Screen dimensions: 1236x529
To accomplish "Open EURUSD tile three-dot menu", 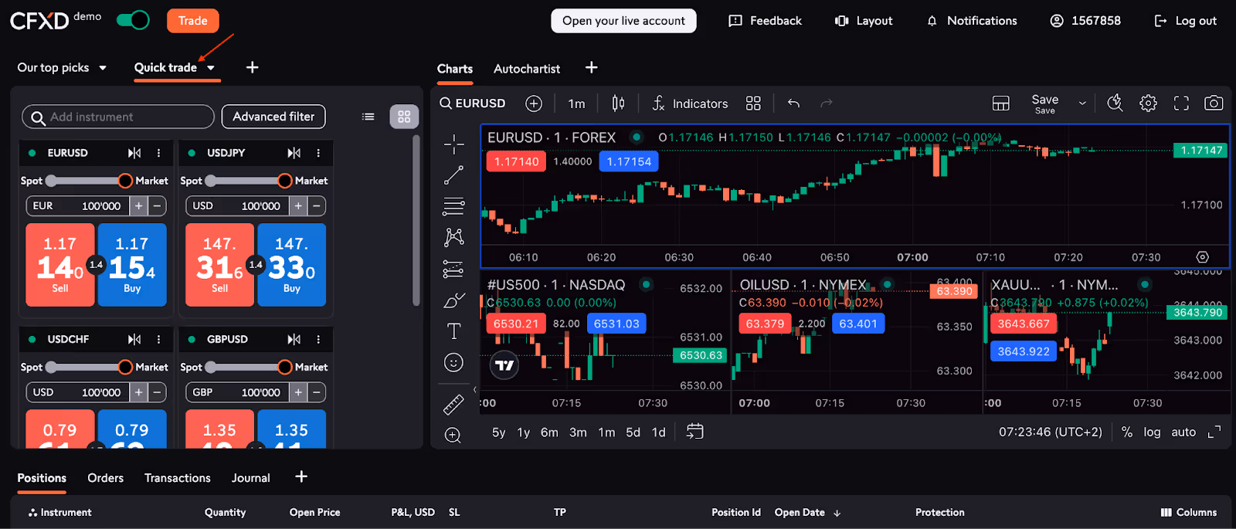I will point(158,153).
